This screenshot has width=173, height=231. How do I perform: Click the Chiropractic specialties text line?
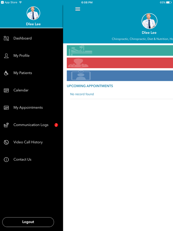(x=142, y=39)
